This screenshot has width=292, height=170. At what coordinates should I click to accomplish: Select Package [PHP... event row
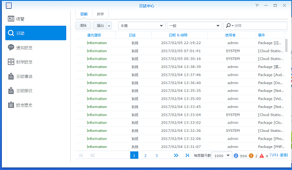(x=180, y=147)
